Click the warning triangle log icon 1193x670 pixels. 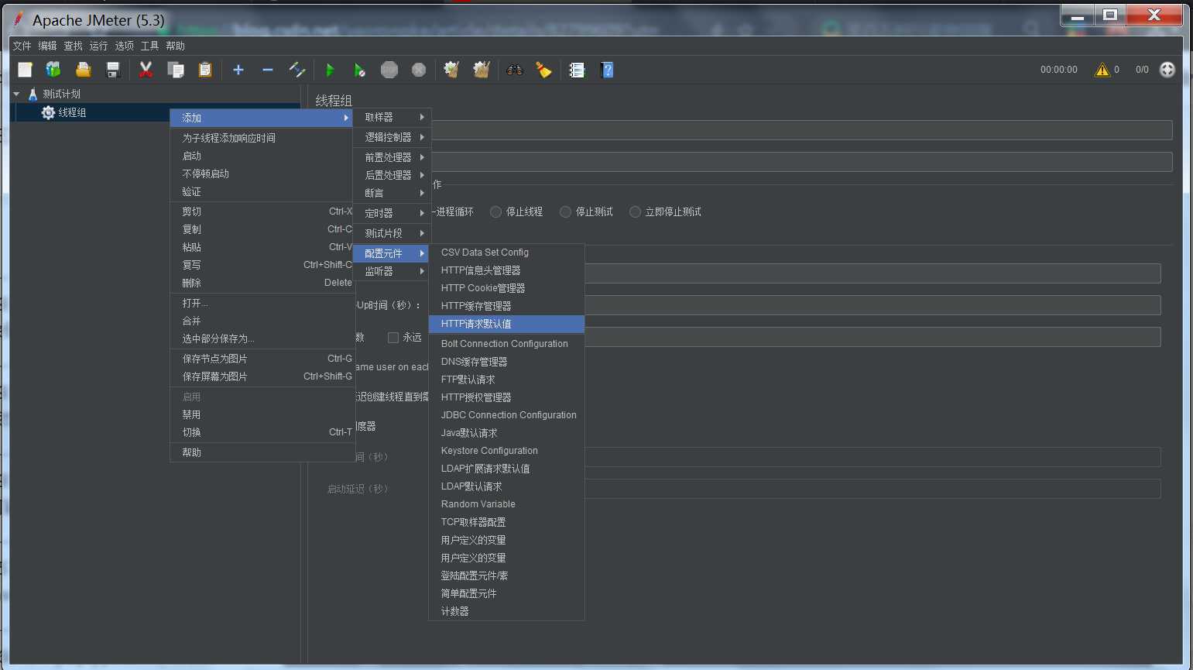[x=1102, y=70]
